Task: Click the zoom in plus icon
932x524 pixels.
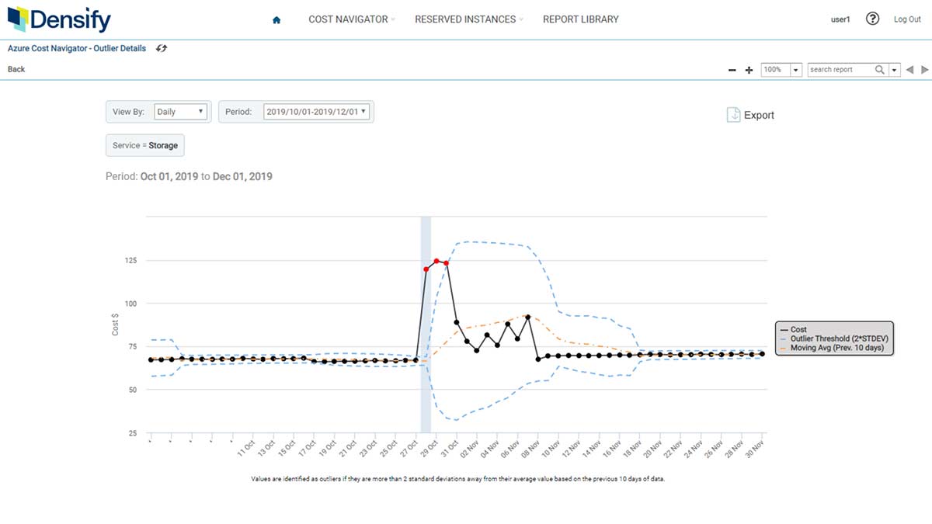Action: (x=748, y=69)
